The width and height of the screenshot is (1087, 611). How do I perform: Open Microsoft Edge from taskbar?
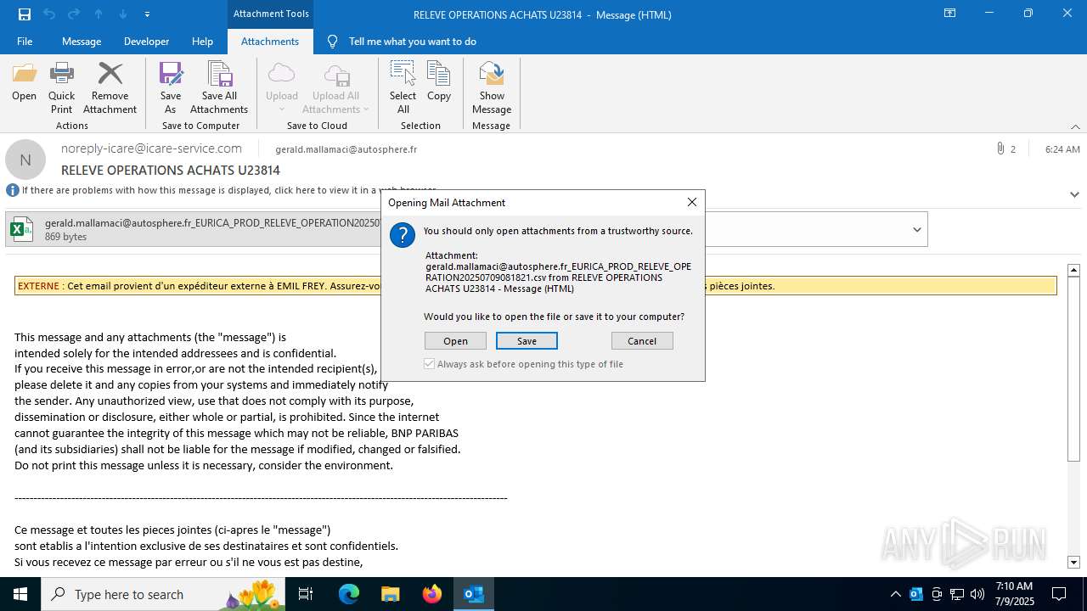[x=349, y=594]
